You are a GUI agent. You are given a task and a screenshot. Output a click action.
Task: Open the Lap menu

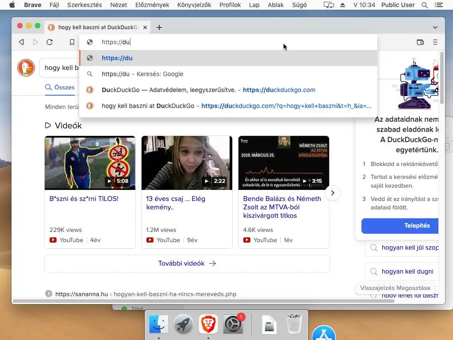point(254,5)
